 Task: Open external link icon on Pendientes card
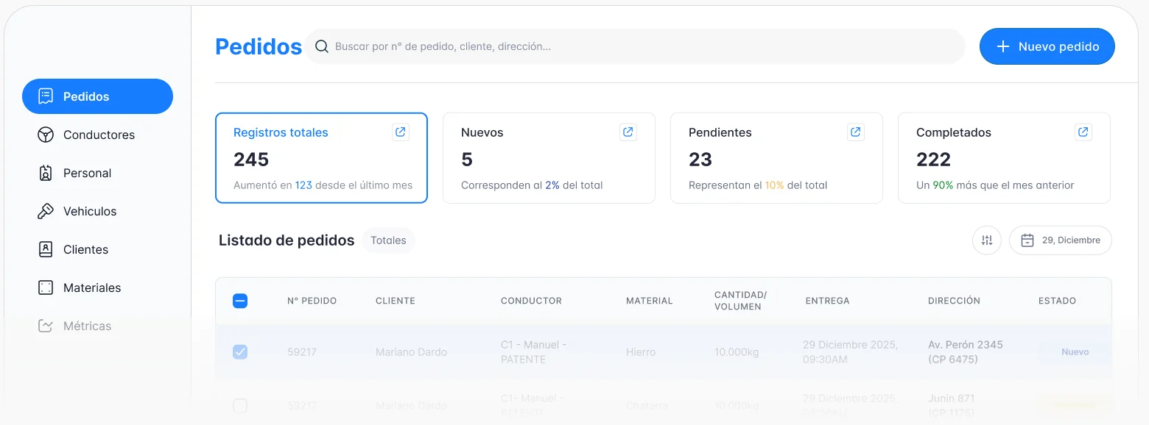click(856, 132)
